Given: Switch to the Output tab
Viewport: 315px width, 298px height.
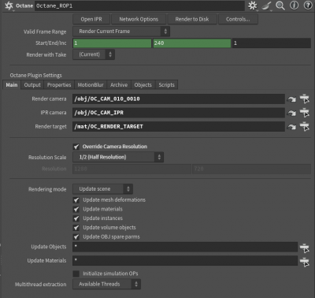Looking at the screenshot, I should click(32, 85).
